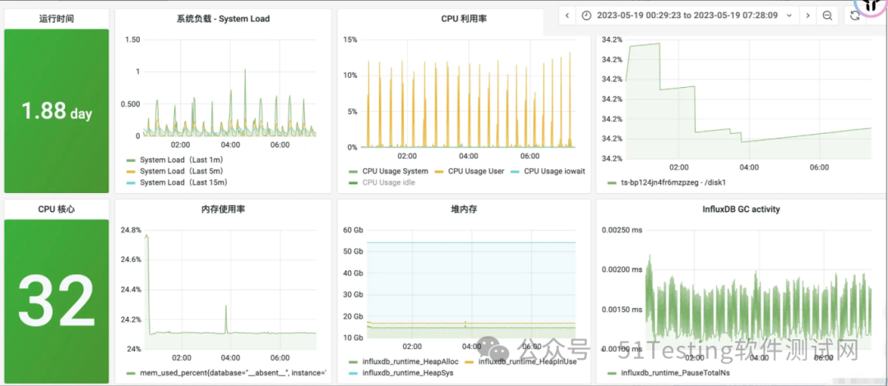Click the 50 Gb axis label in 堆内存
The height and width of the screenshot is (386, 888).
click(354, 251)
